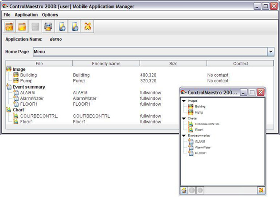Collapse the Event summaries node in small window
The image size is (280, 197).
[x=184, y=136]
